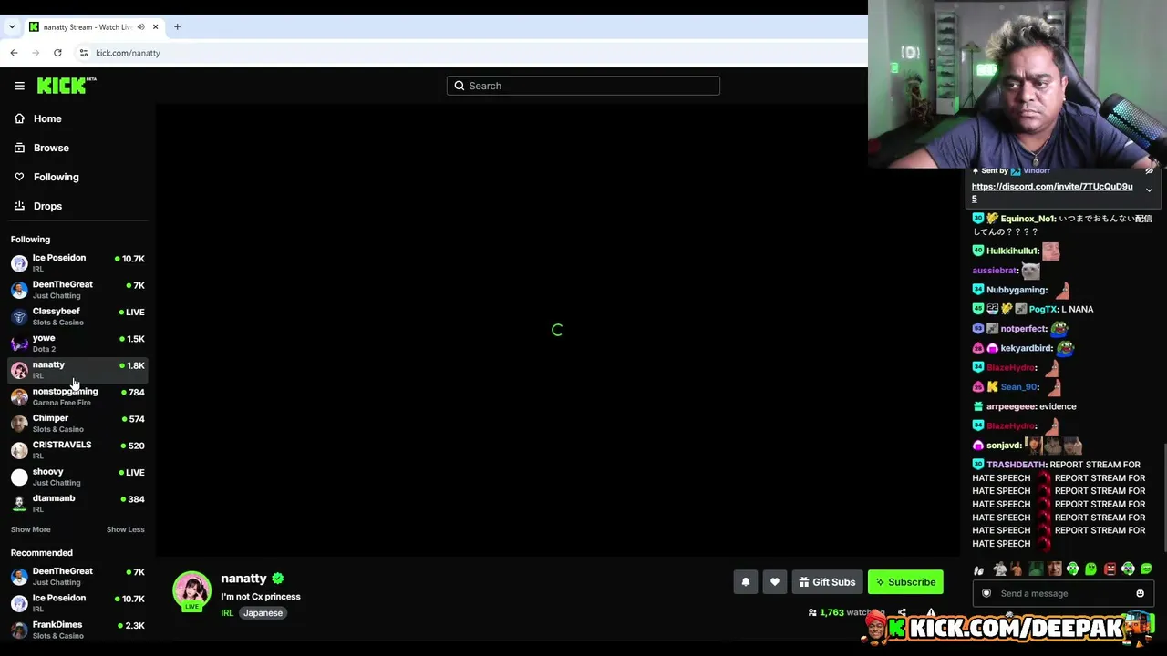Click nanatty's verified badge

[278, 579]
